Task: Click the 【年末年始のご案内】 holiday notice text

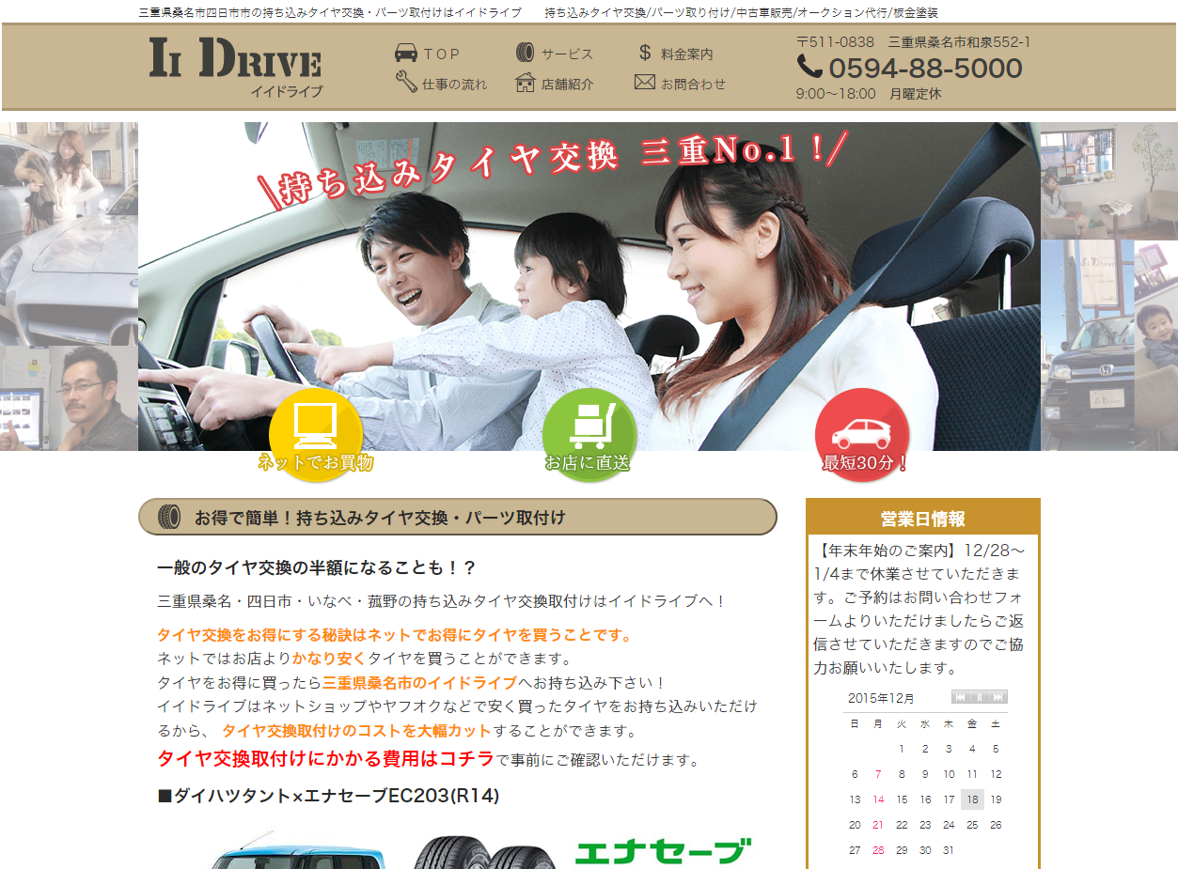Action: [x=919, y=609]
